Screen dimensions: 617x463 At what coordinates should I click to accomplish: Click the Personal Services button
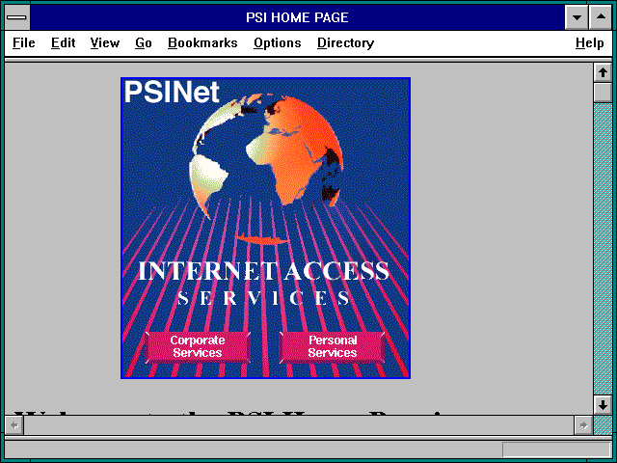pos(332,347)
